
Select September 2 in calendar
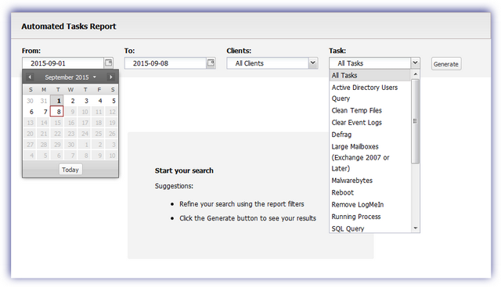(x=71, y=101)
